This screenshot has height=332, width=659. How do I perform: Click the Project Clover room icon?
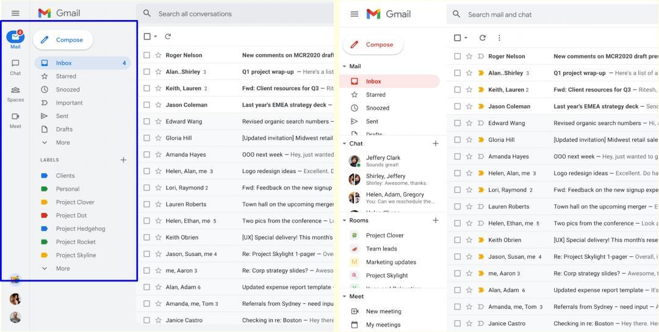click(x=355, y=236)
